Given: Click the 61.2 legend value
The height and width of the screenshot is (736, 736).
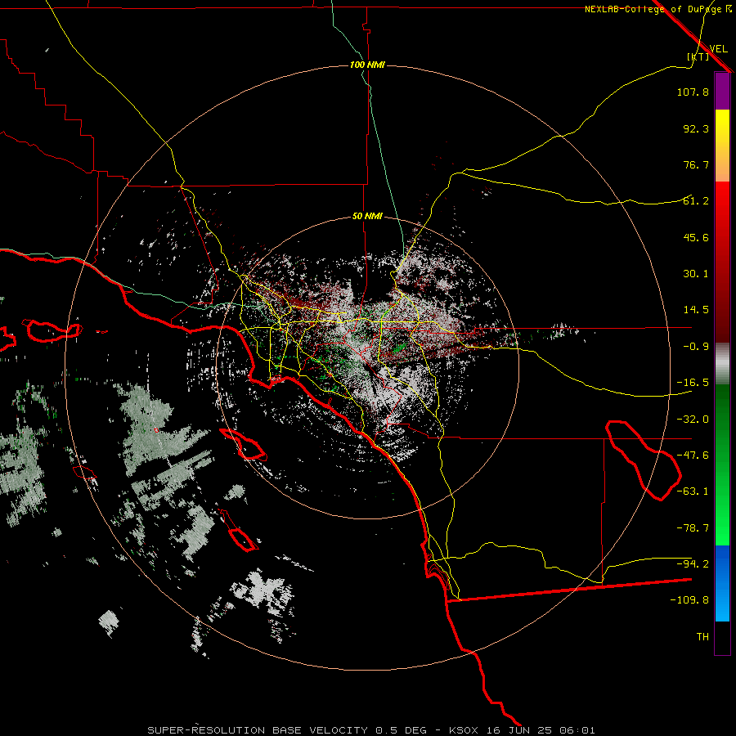Looking at the screenshot, I should [x=696, y=201].
